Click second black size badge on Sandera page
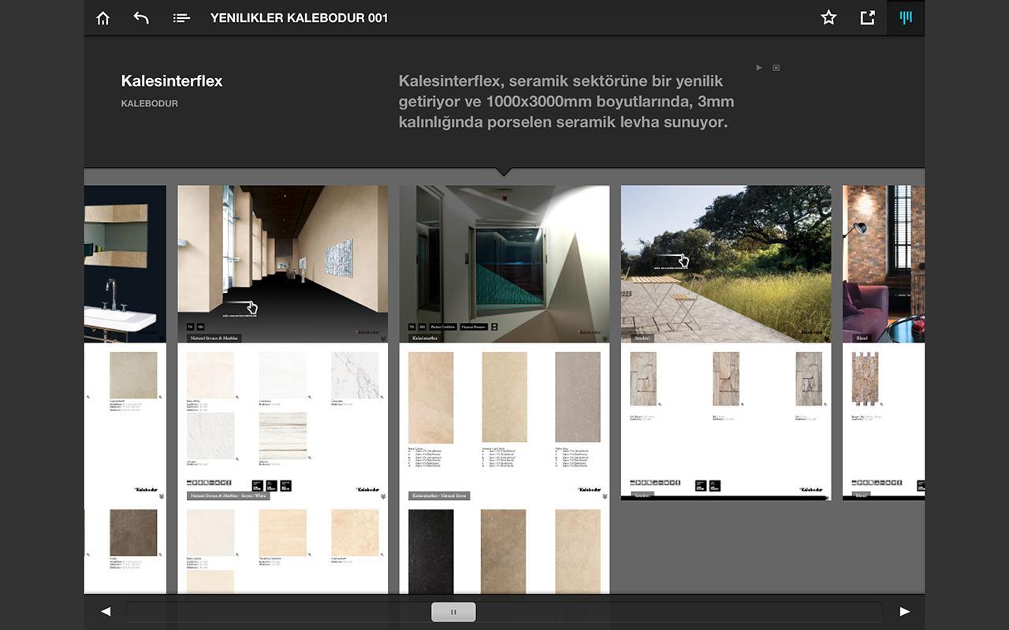1009x630 pixels. tap(715, 486)
